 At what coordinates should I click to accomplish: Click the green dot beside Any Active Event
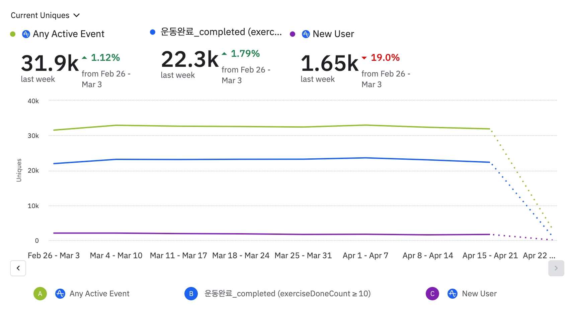tap(13, 34)
